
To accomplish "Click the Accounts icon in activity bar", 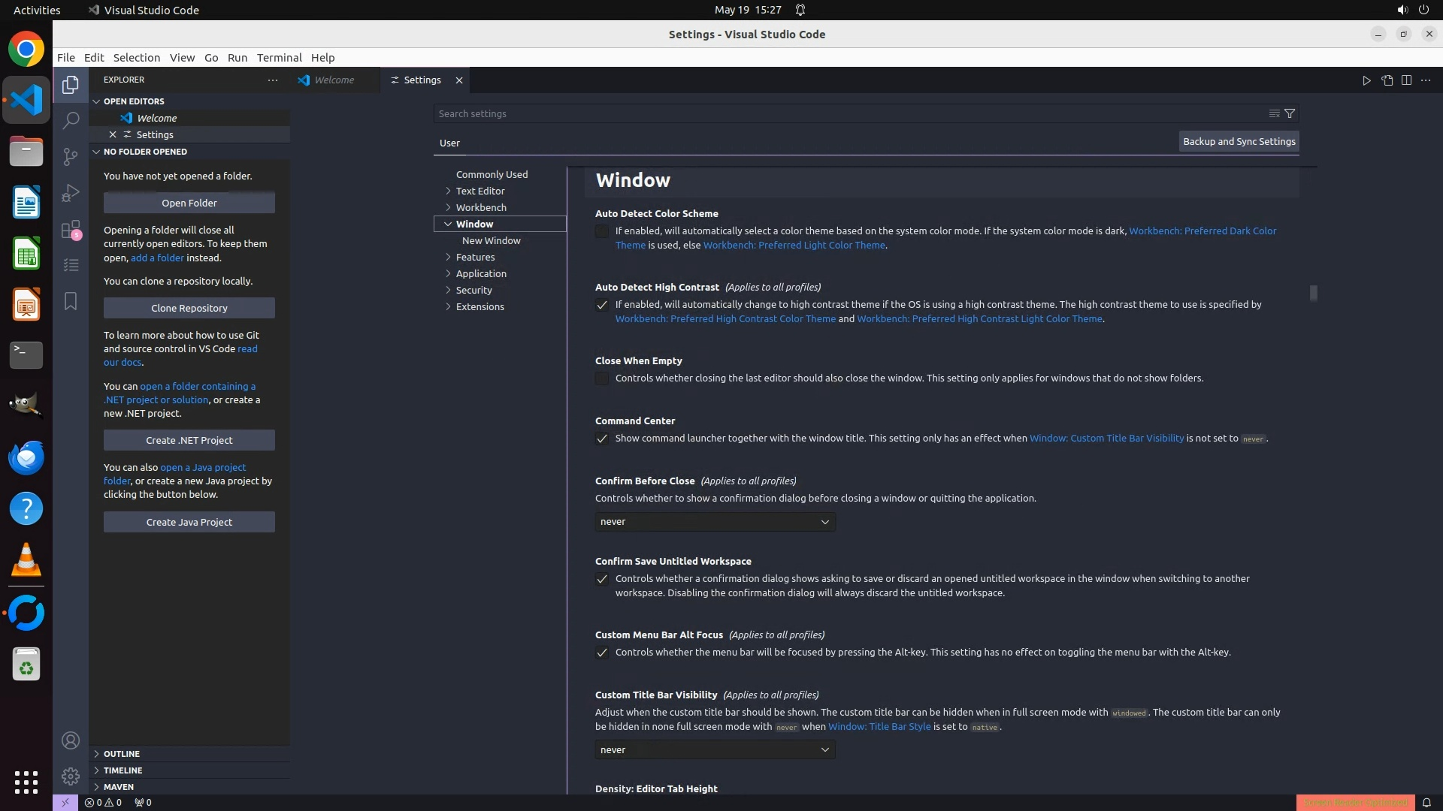I will click(71, 740).
